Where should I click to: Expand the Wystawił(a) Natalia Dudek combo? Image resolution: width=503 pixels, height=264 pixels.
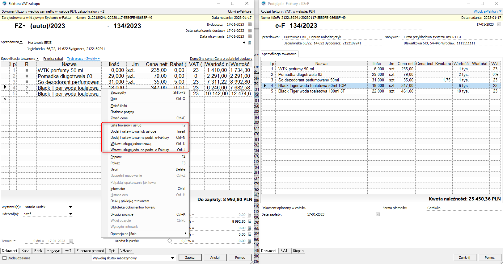(x=70, y=207)
